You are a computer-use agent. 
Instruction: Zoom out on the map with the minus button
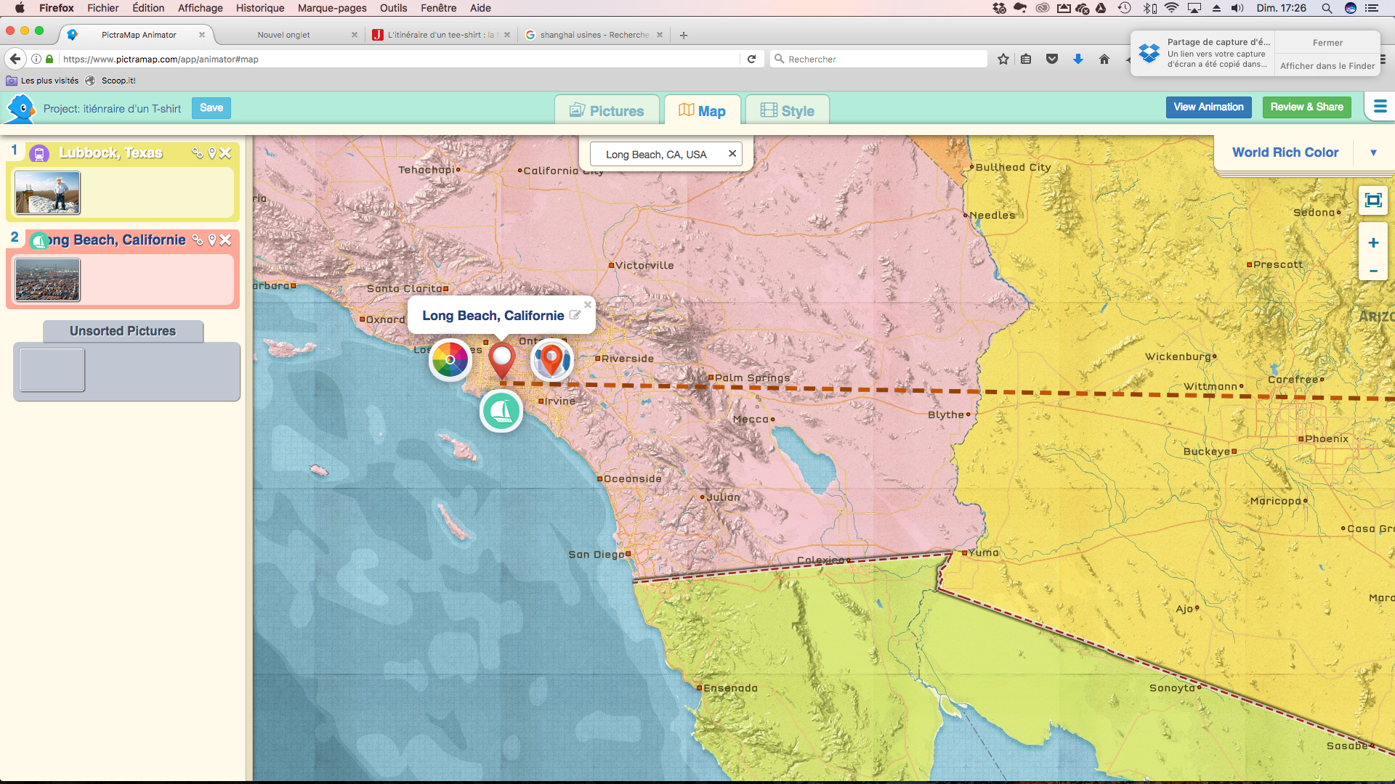(x=1373, y=271)
